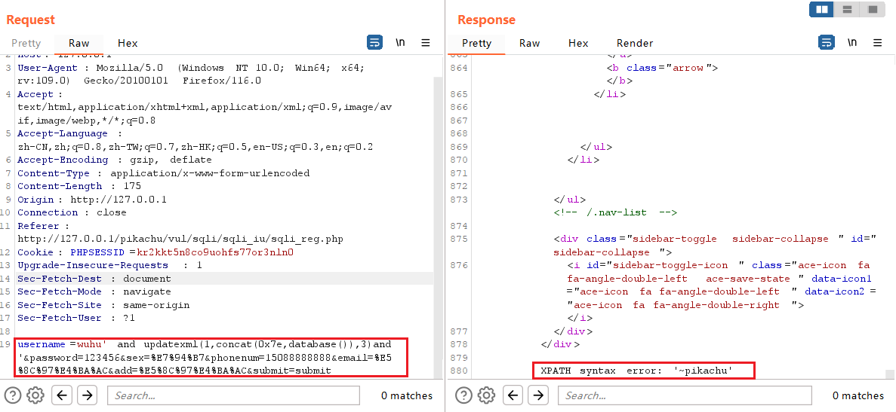Open the Response Hex tab
This screenshot has height=412, width=896.
pyautogui.click(x=578, y=43)
